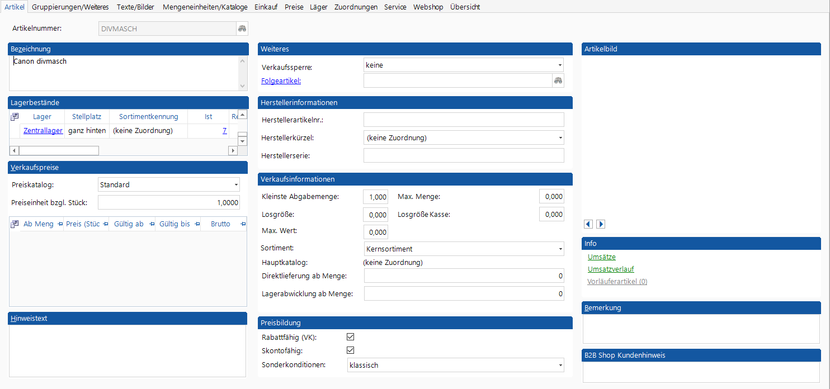Click the Umsatzverlauf link
830x389 pixels.
pos(611,269)
